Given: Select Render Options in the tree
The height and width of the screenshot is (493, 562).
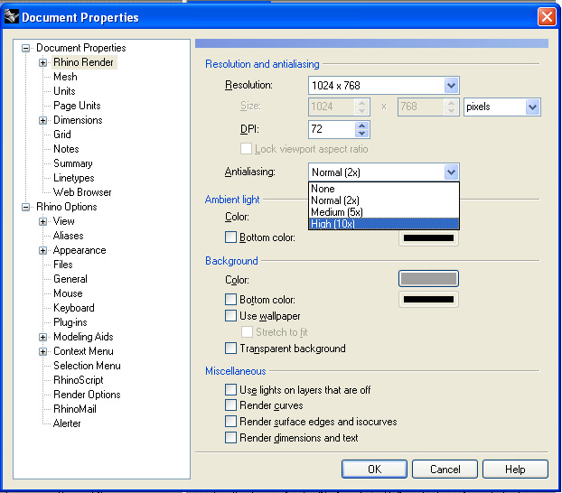Looking at the screenshot, I should pos(87,395).
